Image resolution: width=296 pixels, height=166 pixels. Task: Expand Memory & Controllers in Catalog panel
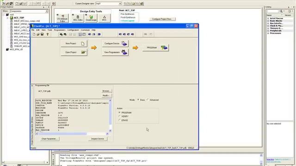(x=268, y=28)
